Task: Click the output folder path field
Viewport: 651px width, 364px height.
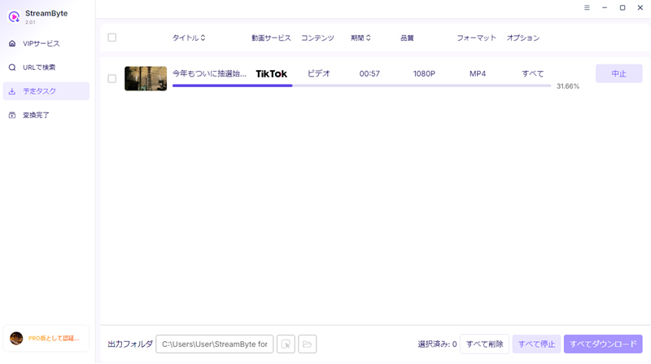Action: pos(215,344)
